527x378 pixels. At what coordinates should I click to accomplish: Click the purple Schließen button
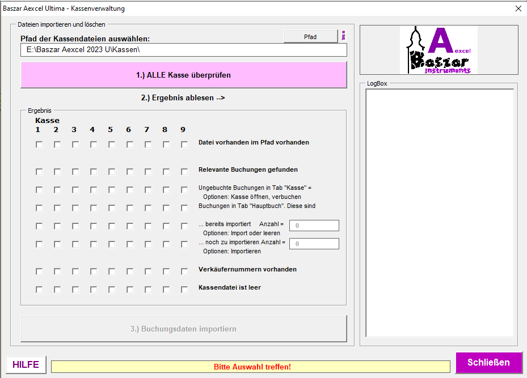pos(488,363)
